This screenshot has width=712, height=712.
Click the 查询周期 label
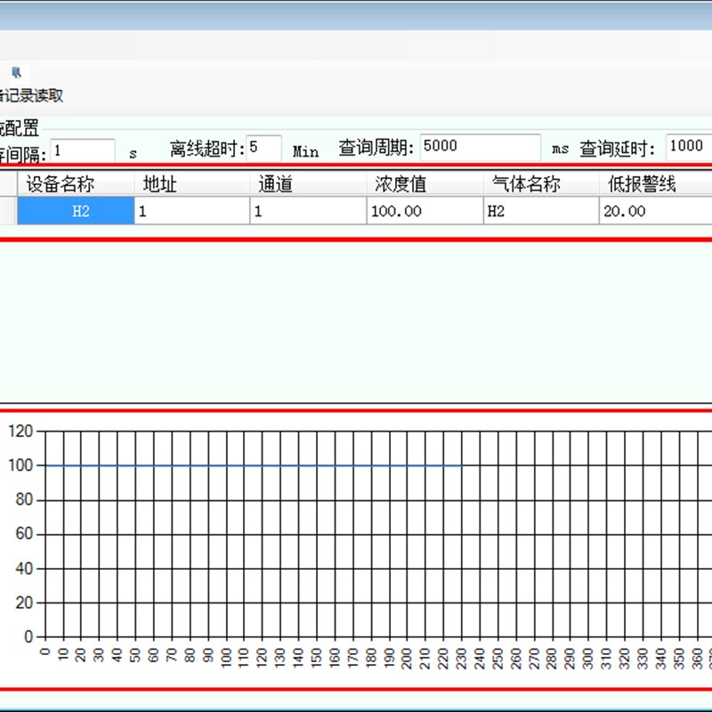[376, 148]
